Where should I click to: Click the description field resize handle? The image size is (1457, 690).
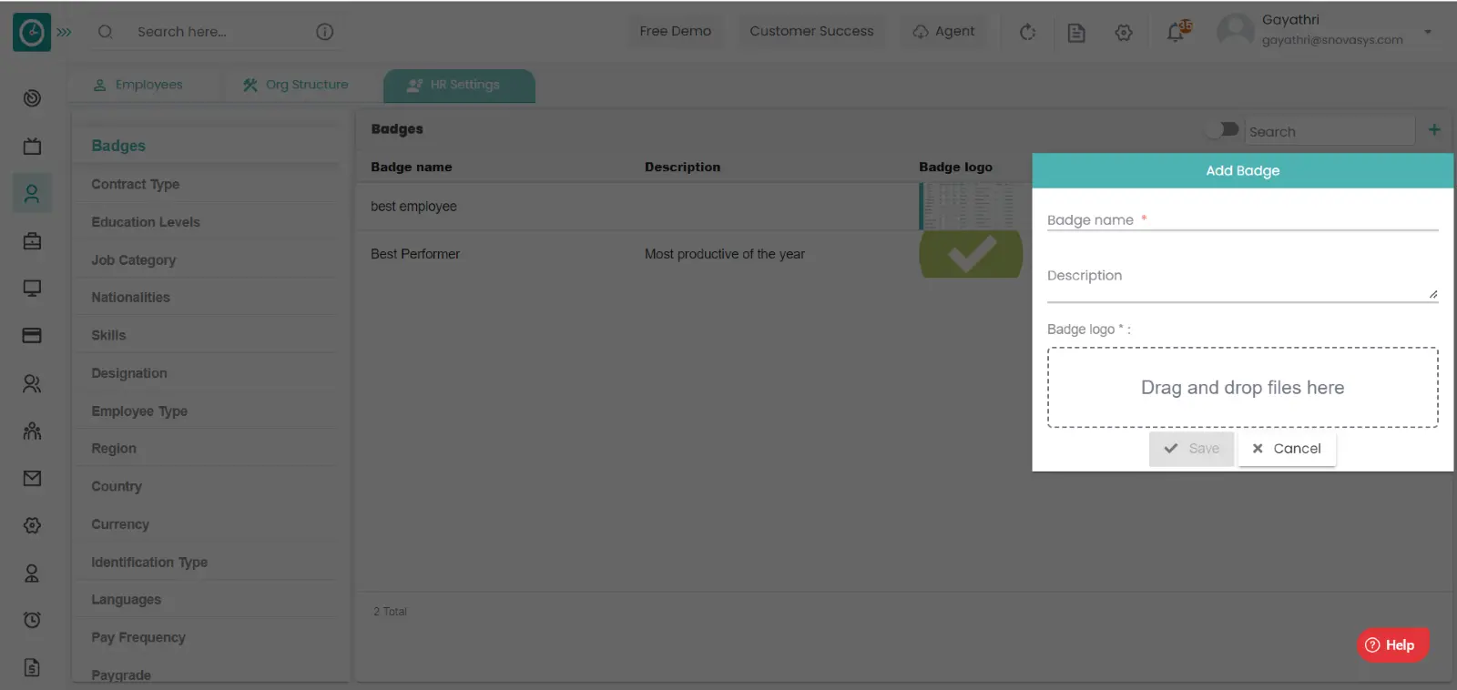tap(1433, 294)
